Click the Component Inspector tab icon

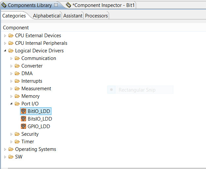68,5
